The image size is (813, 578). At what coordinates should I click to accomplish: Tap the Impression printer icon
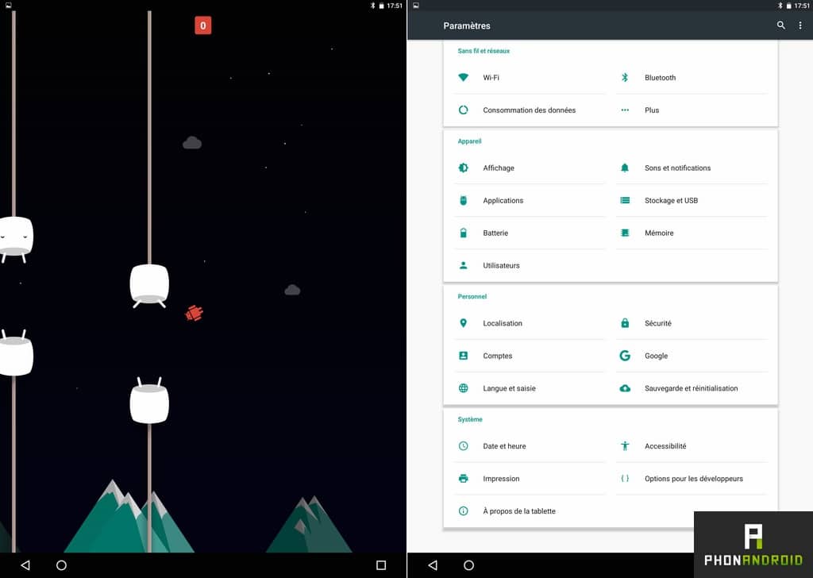pyautogui.click(x=463, y=479)
